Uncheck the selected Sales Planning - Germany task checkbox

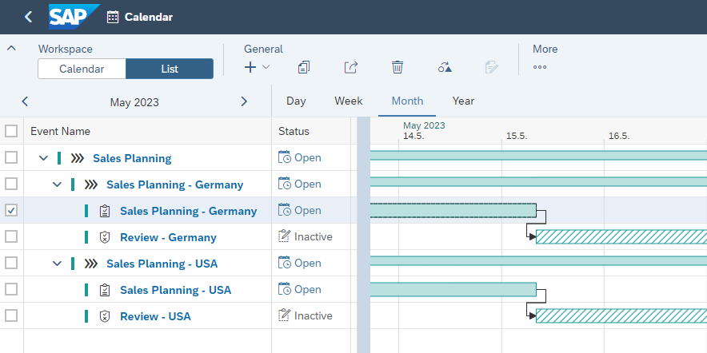click(x=11, y=210)
